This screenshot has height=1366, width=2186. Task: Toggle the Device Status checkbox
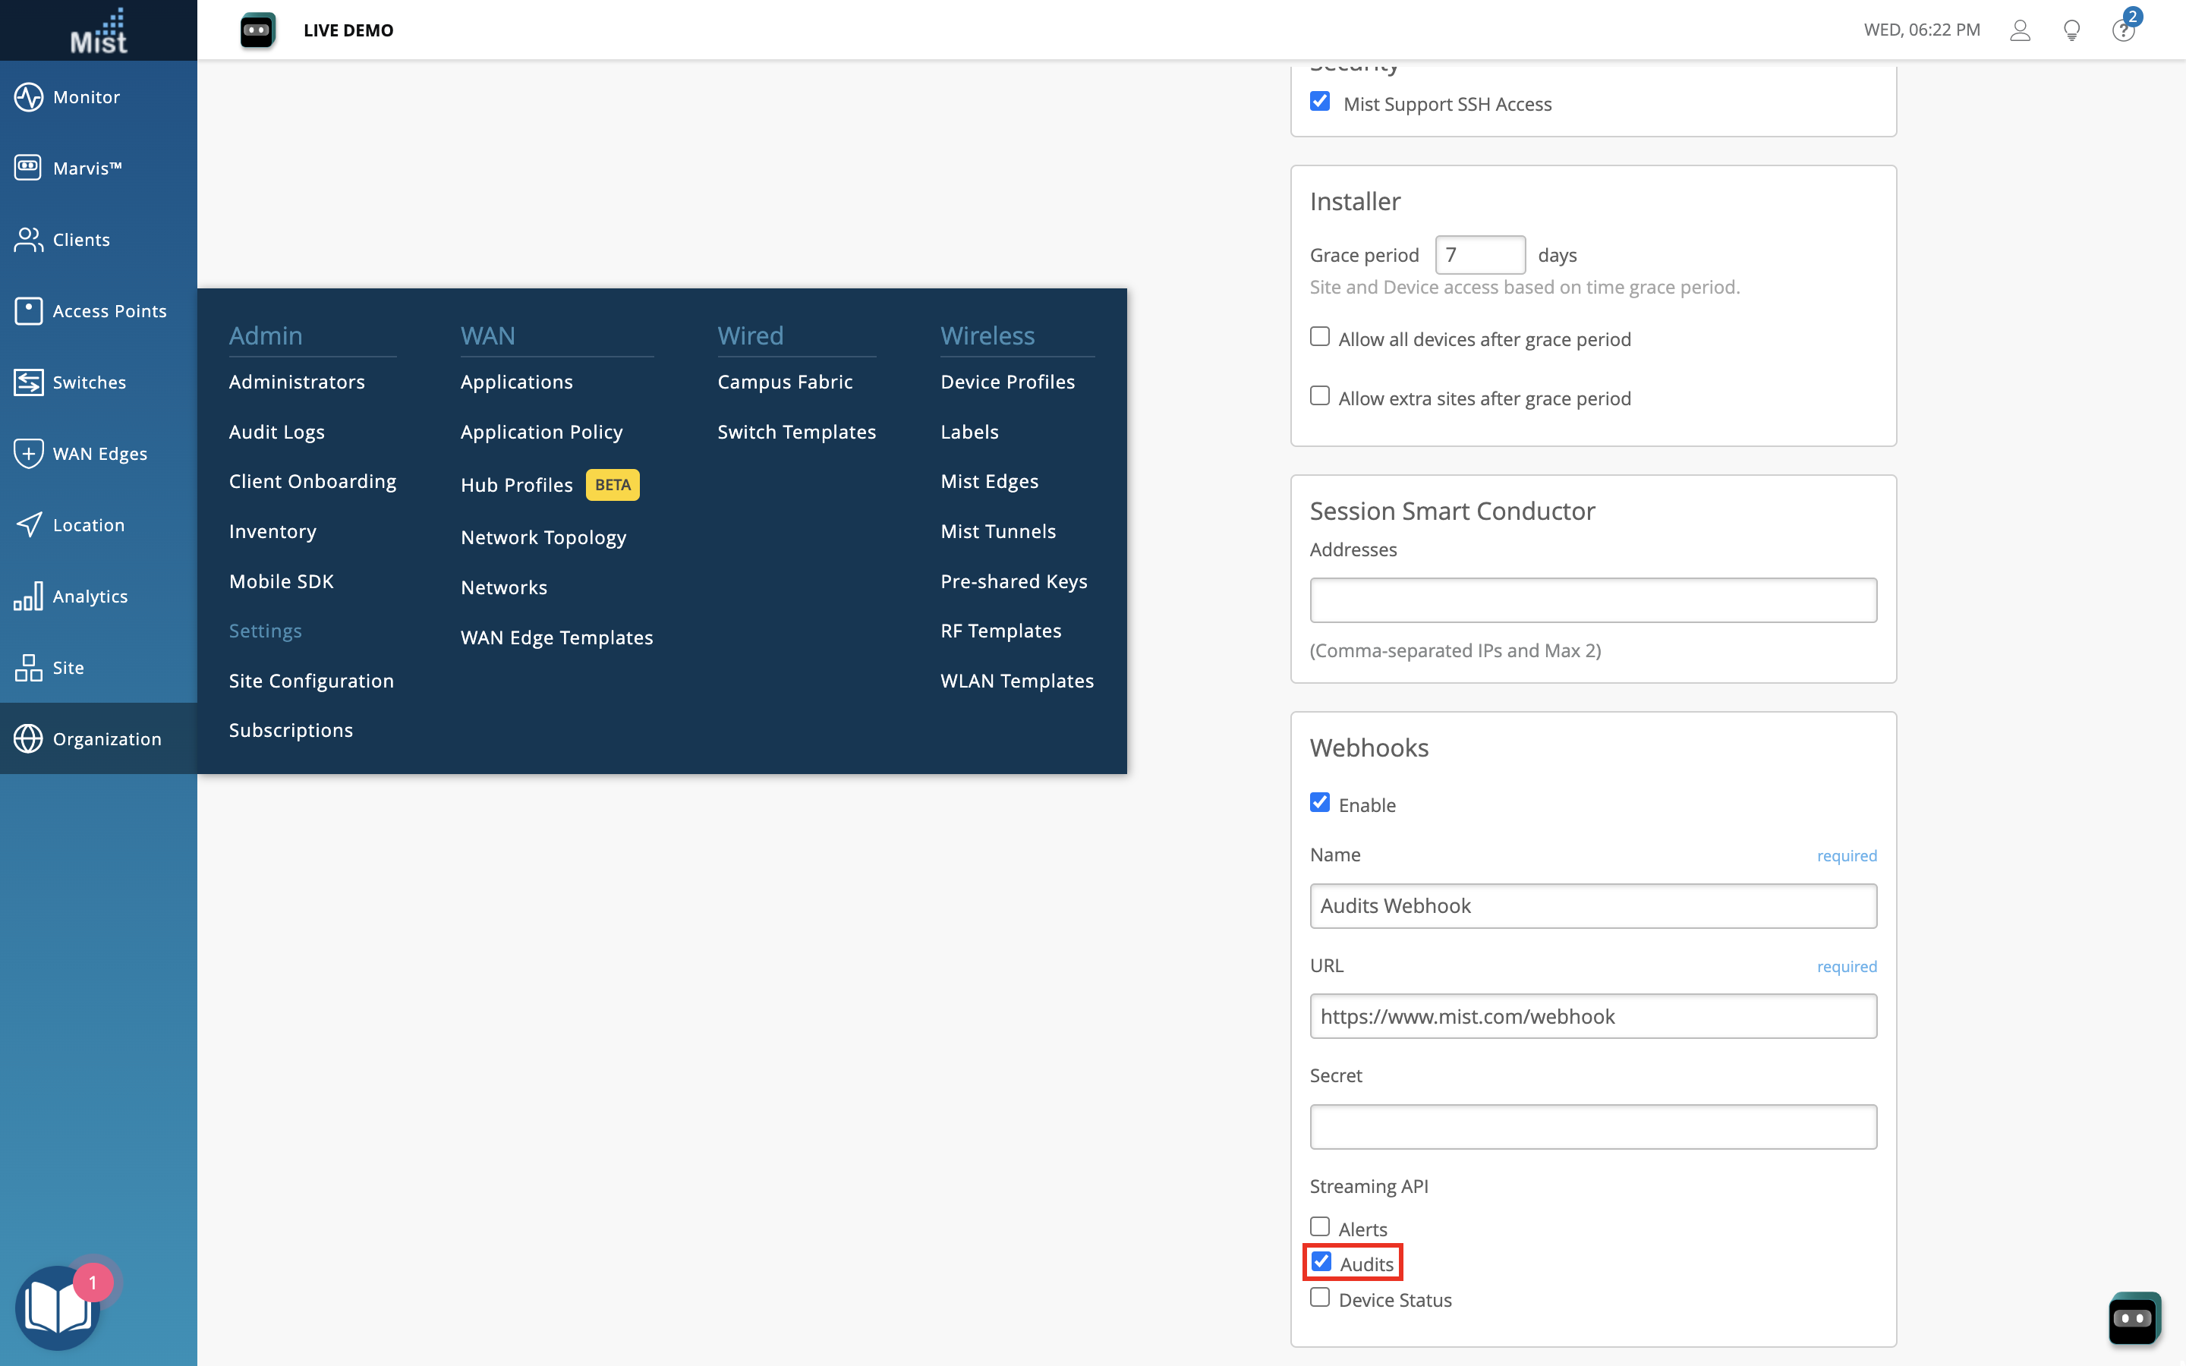1320,1298
